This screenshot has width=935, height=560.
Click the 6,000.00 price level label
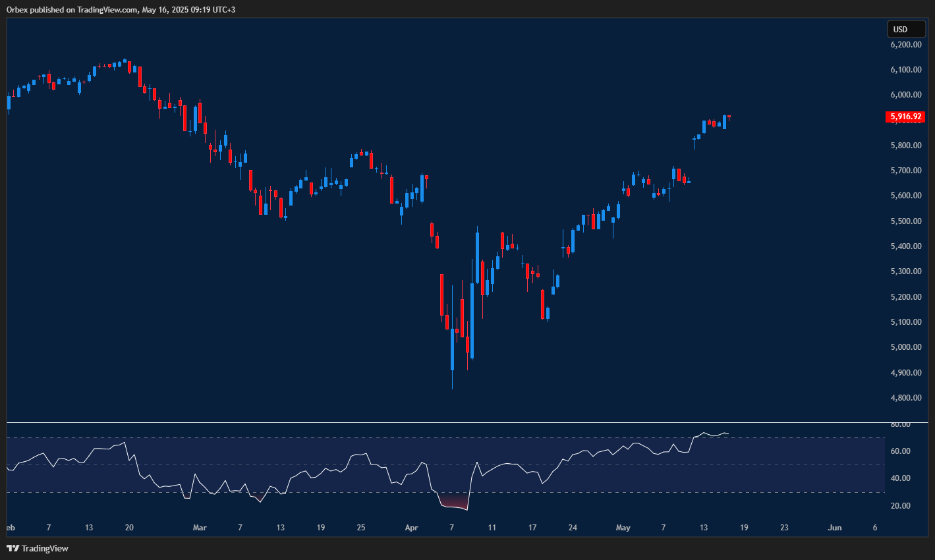pos(905,94)
